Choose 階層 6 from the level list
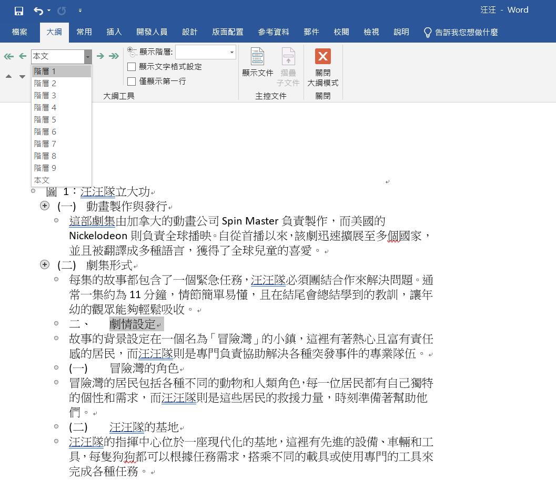This screenshot has width=556, height=480. coord(62,131)
